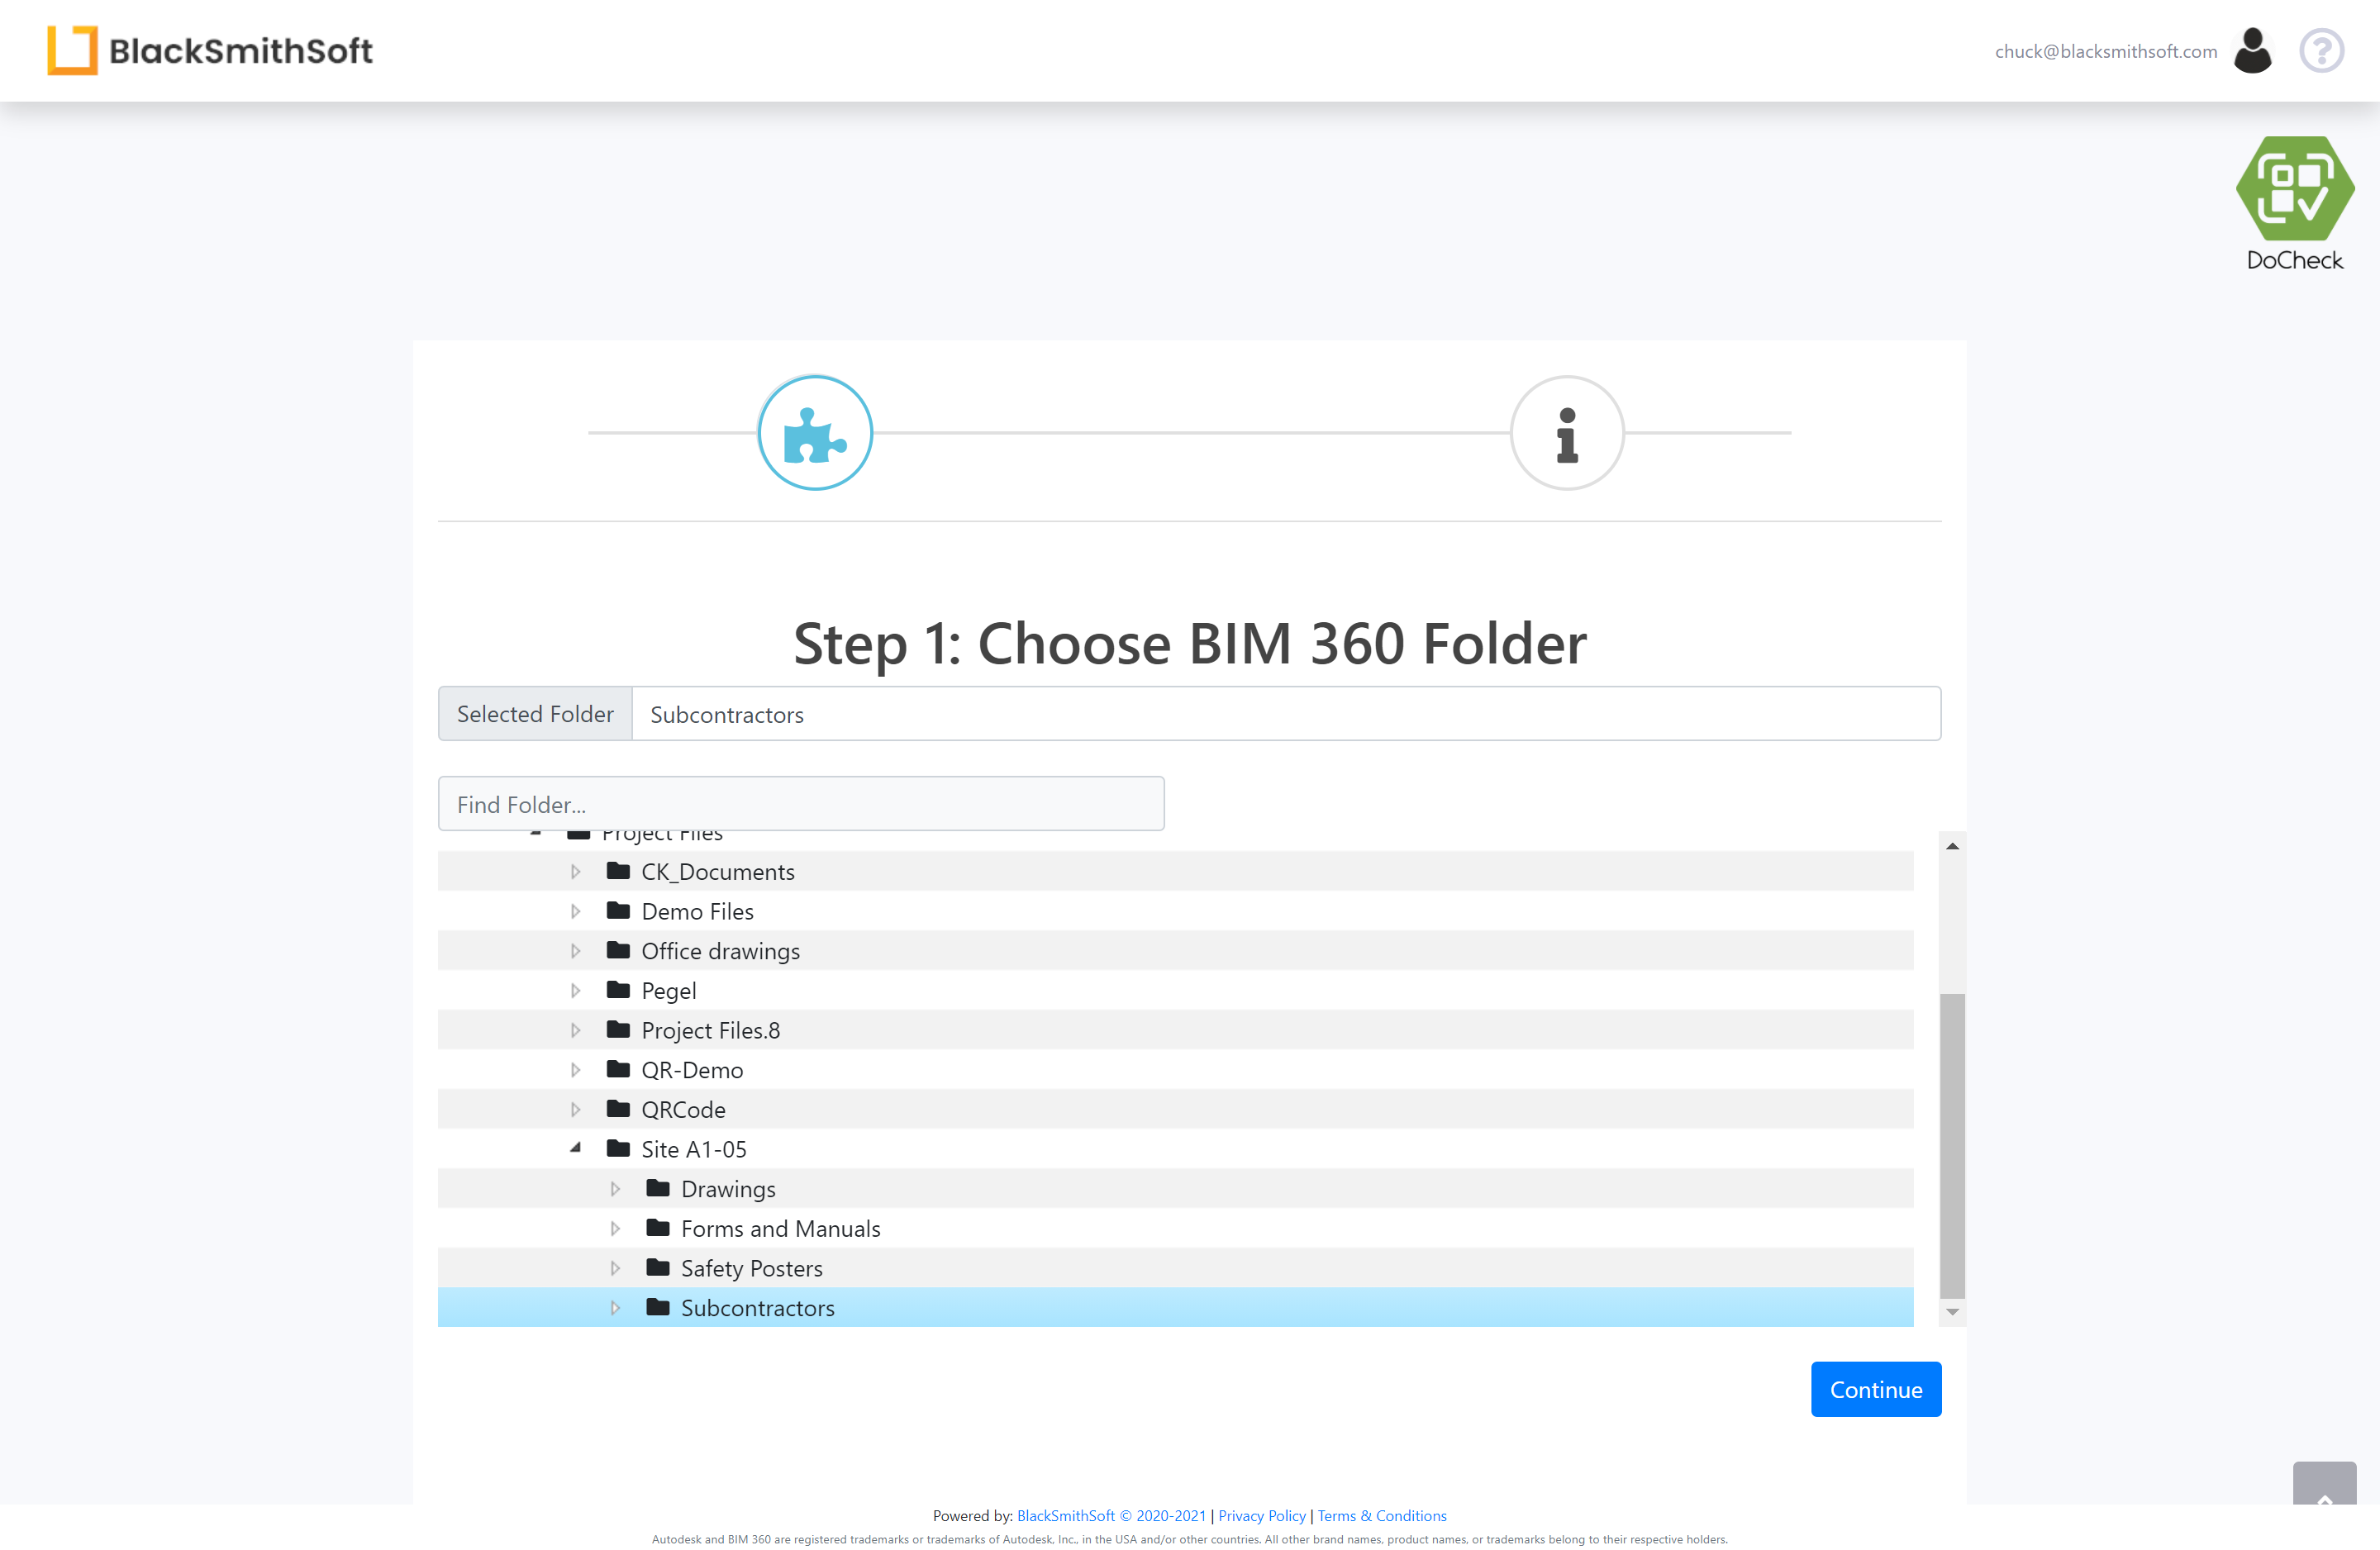Click the help question mark icon

tap(2321, 51)
